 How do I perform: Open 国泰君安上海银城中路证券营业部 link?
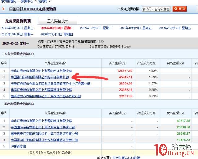click(x=46, y=96)
